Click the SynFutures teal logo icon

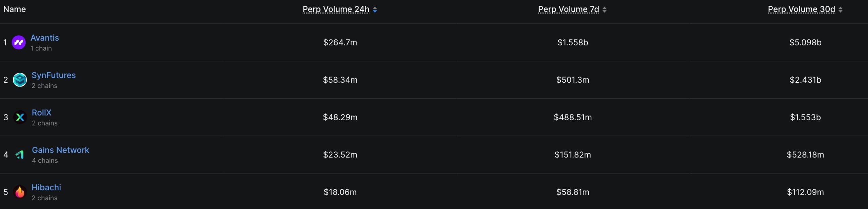coord(20,80)
